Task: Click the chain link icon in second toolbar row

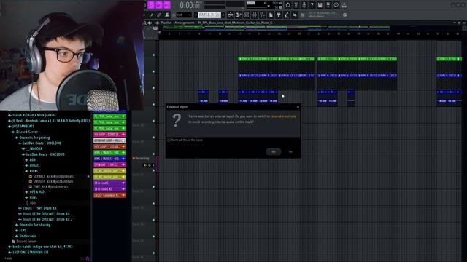Action: [159, 15]
